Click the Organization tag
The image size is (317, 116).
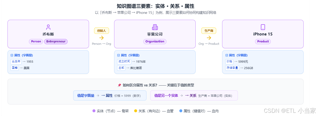155,42
